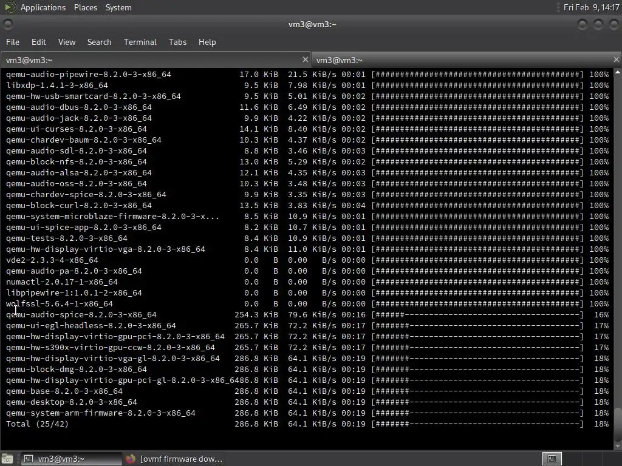Click the 16% progress bar of qemu-audio-spice

click(477, 315)
